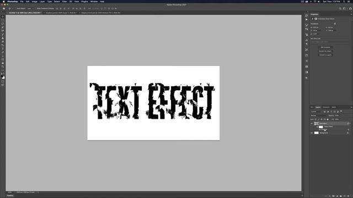Switch to the Channels tab
Image resolution: width=353 pixels, height=198 pixels.
326,107
